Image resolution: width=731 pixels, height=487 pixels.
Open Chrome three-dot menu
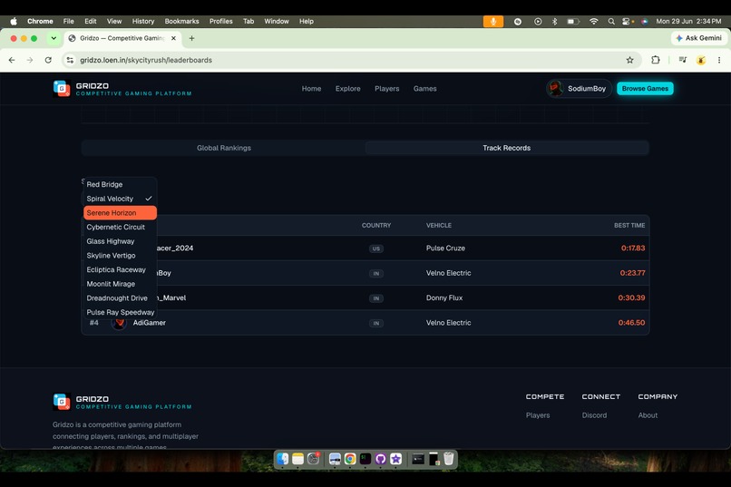pos(719,60)
